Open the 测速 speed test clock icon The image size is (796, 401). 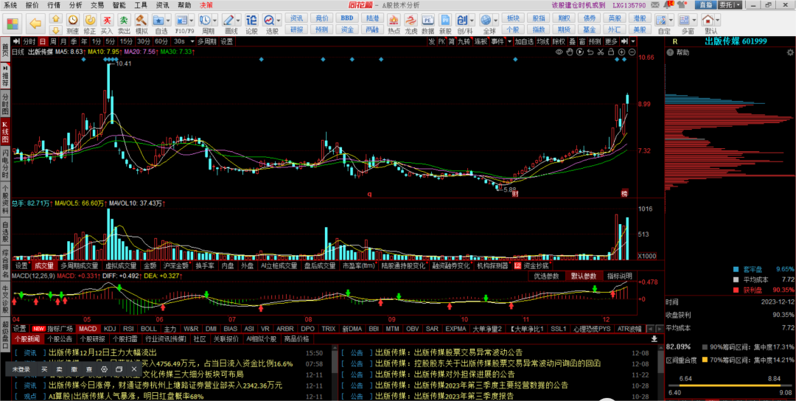(x=73, y=20)
